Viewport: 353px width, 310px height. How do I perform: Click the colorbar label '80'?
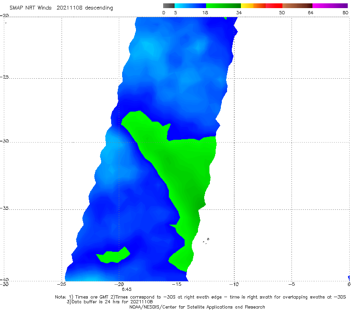click(x=345, y=12)
